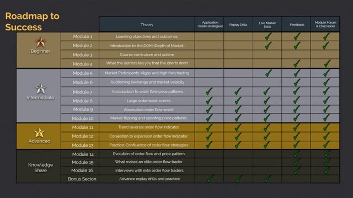353x198 pixels.
Task: Click 'Large order book events' text
Action: pos(148,101)
